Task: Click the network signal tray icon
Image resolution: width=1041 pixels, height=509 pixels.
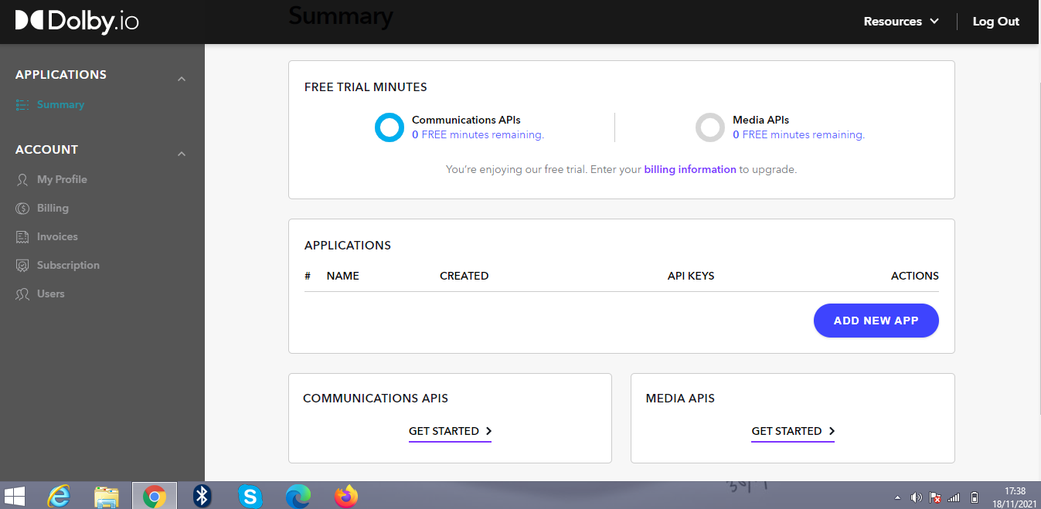Action: click(x=954, y=497)
